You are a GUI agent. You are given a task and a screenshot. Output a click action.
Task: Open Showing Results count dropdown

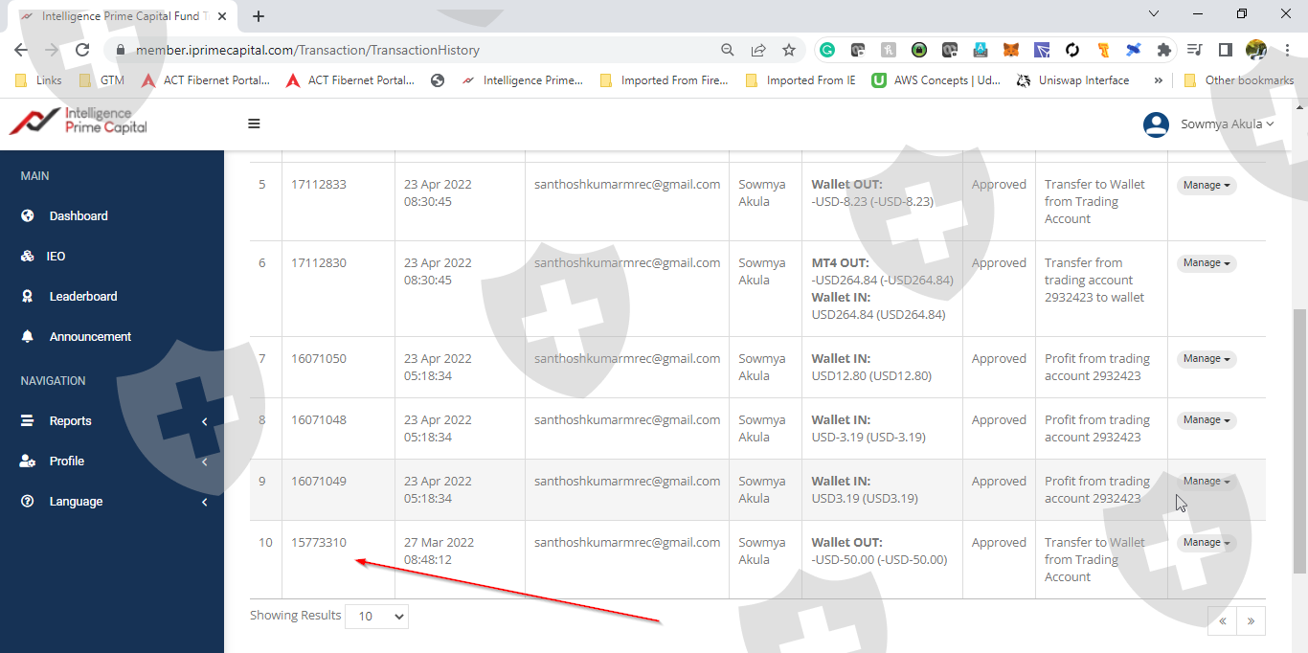pyautogui.click(x=376, y=617)
